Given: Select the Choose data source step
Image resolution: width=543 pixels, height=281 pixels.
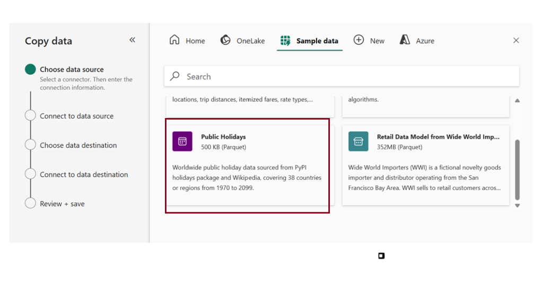Looking at the screenshot, I should [x=72, y=69].
